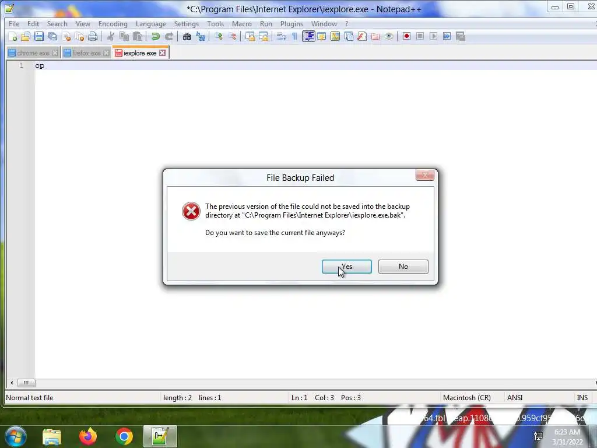Open the File menu
This screenshot has height=448, width=597.
point(14,23)
